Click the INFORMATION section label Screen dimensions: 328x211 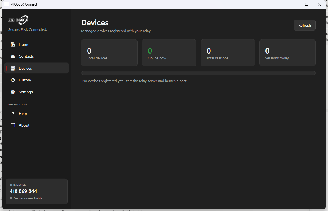point(17,104)
